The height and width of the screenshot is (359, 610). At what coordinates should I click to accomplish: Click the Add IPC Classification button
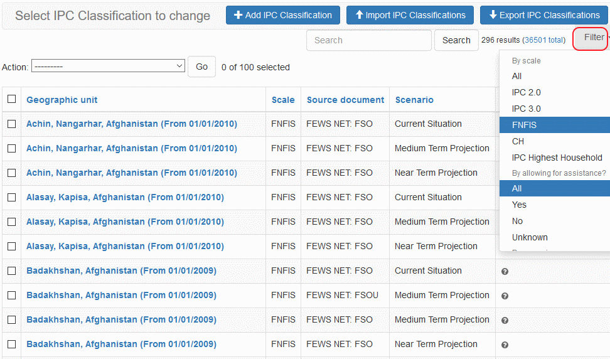coord(282,15)
